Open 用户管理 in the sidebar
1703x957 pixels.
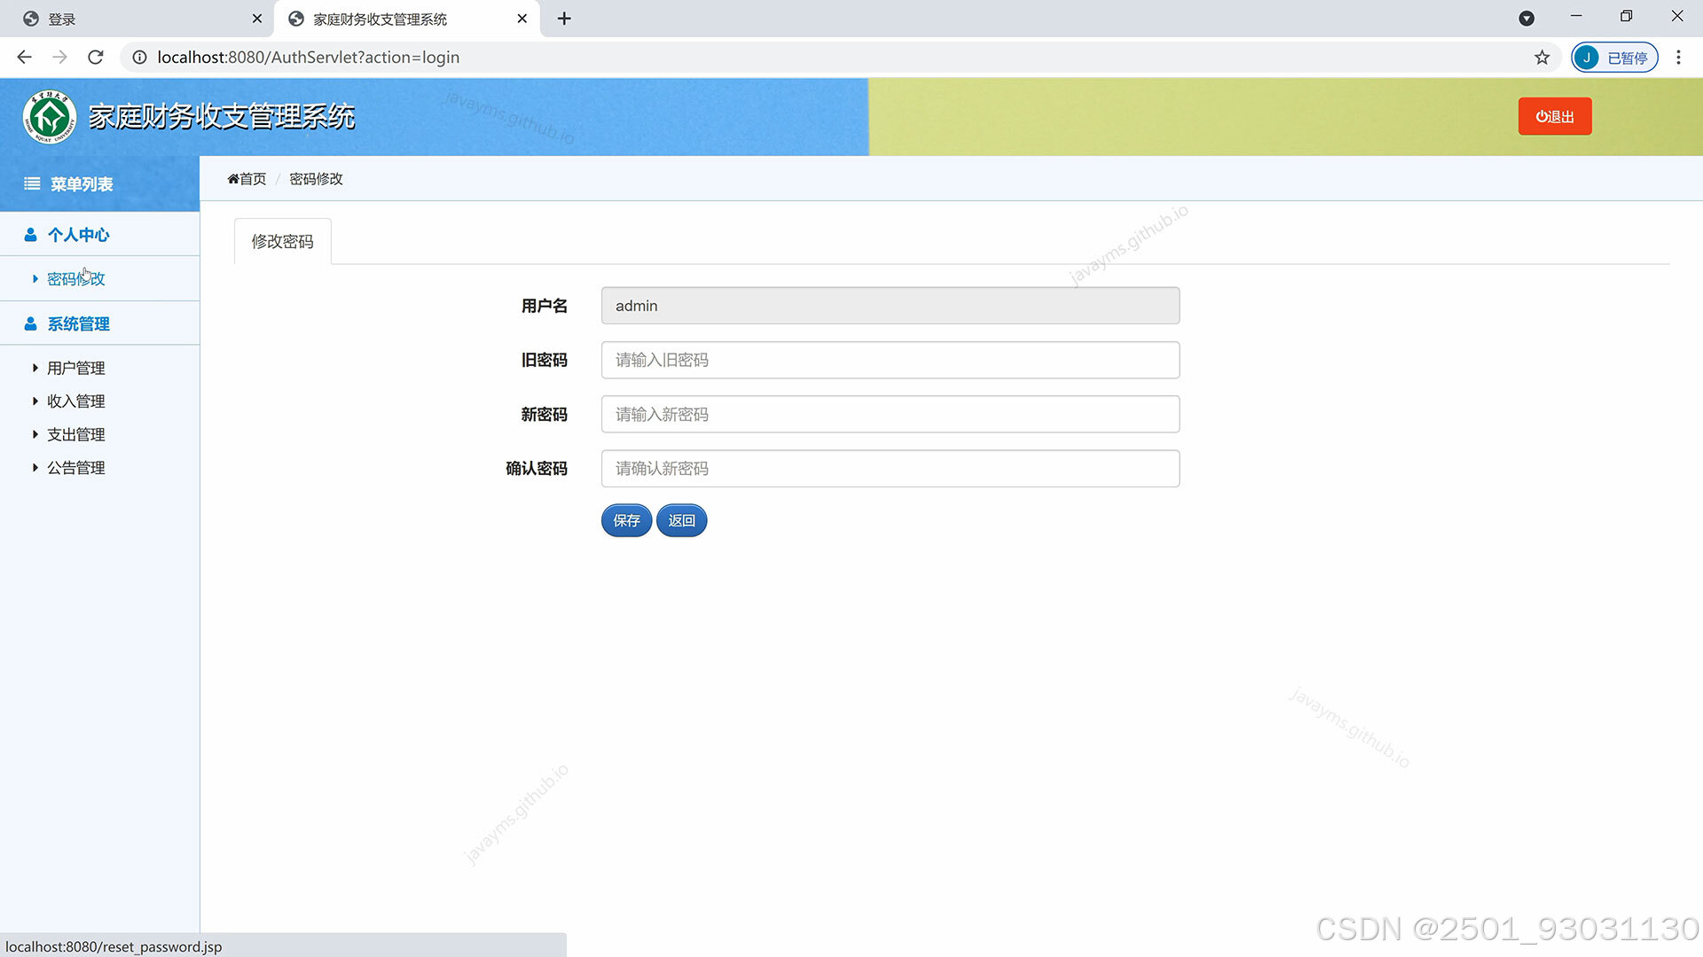click(x=75, y=368)
